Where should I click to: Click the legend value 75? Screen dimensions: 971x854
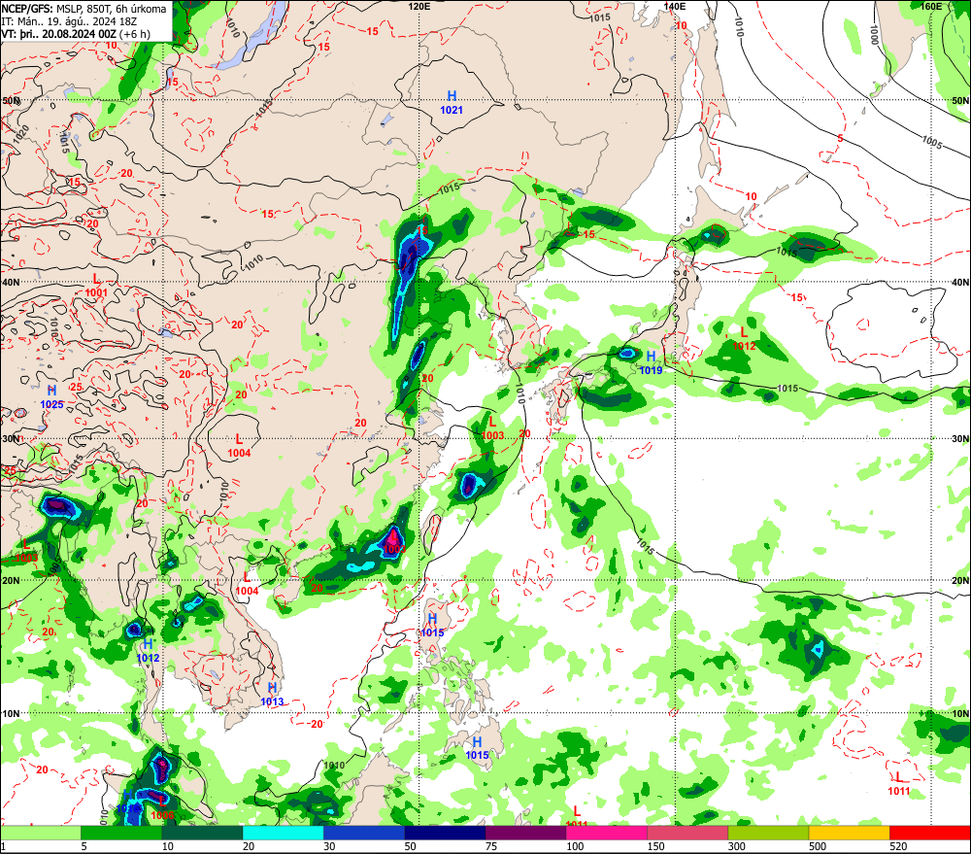point(491,846)
